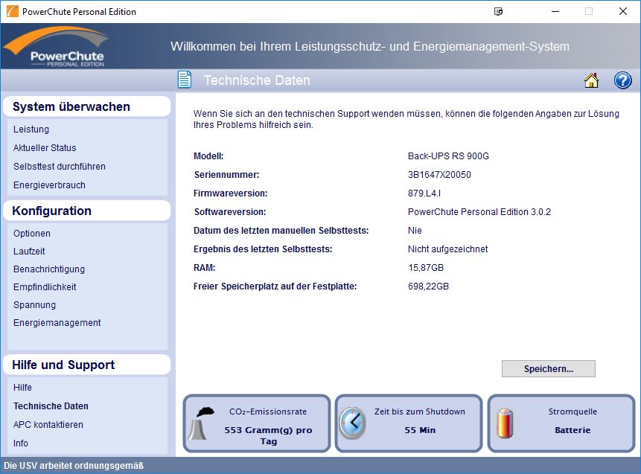
Task: Click the 553 Gramm(g) pro Tag value
Action: [x=268, y=435]
